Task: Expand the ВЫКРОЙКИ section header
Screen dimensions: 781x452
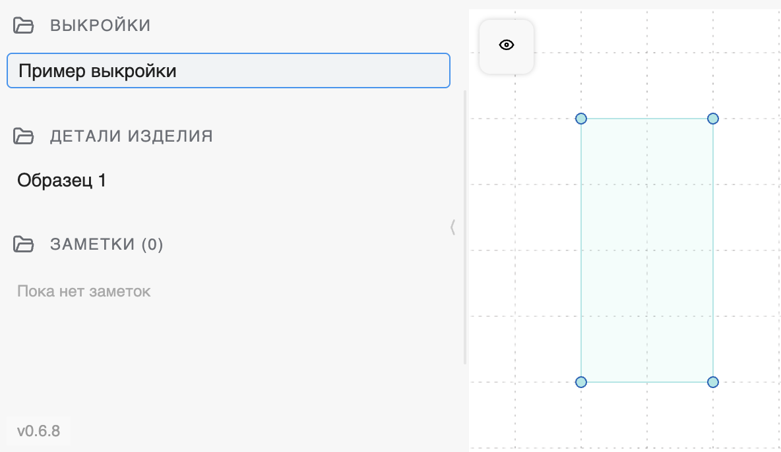Action: click(x=99, y=25)
